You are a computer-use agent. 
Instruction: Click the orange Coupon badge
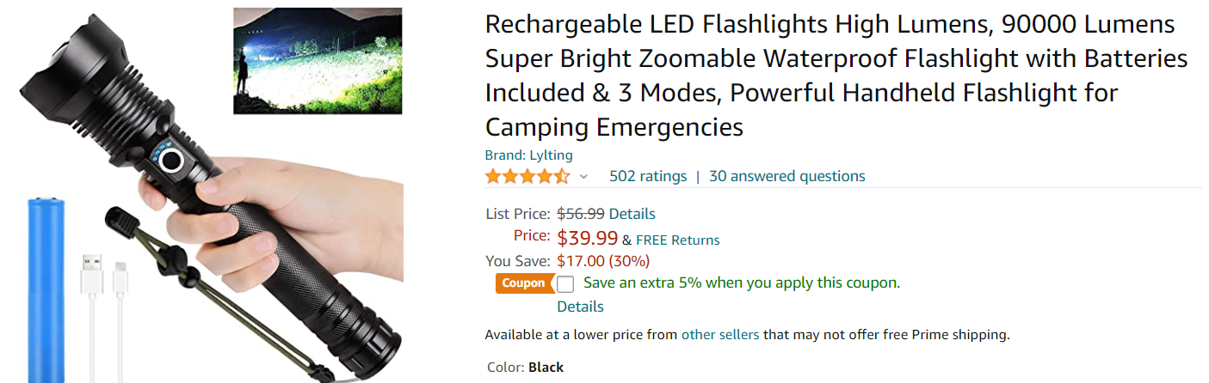tap(523, 283)
